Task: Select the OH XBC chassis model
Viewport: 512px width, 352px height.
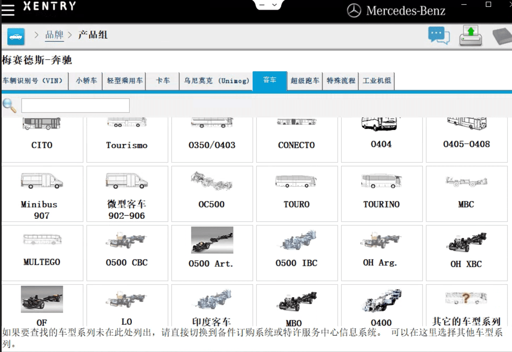Action: pos(466,252)
